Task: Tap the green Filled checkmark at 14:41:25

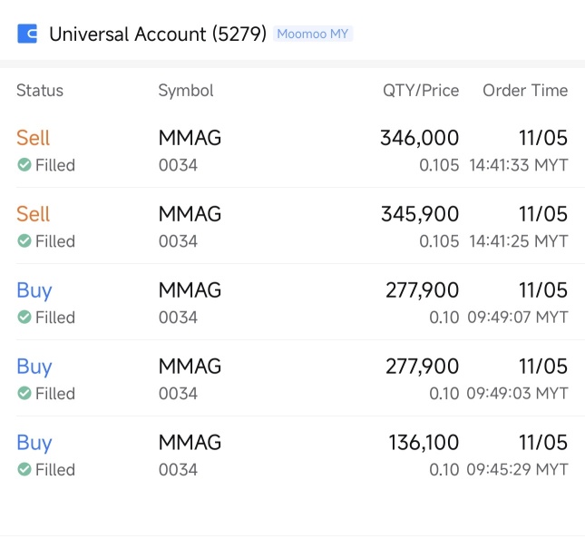Action: pos(24,240)
